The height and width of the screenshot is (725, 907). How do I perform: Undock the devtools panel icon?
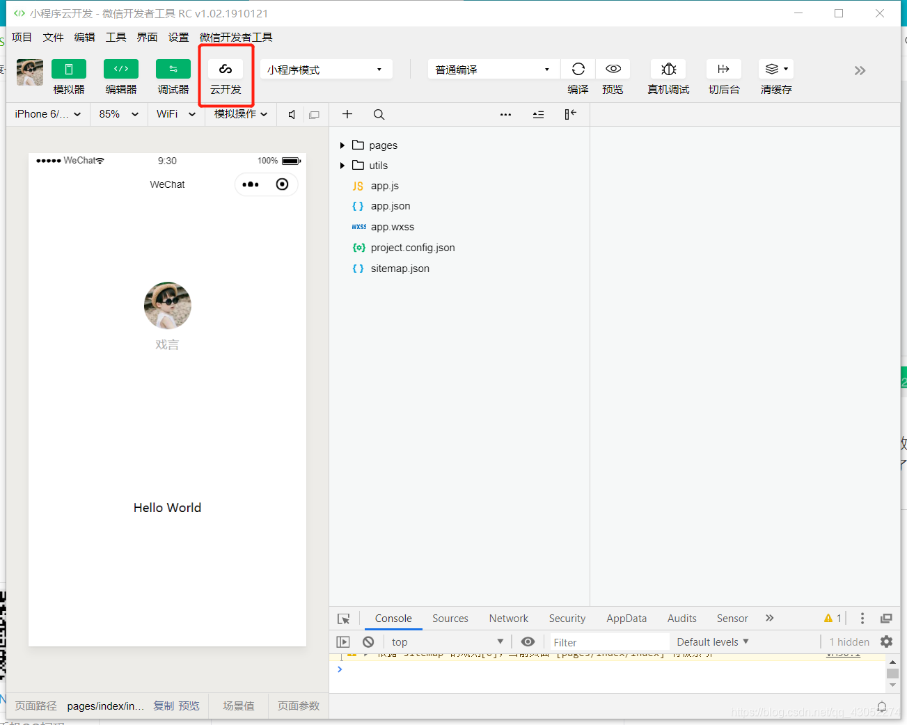[886, 619]
